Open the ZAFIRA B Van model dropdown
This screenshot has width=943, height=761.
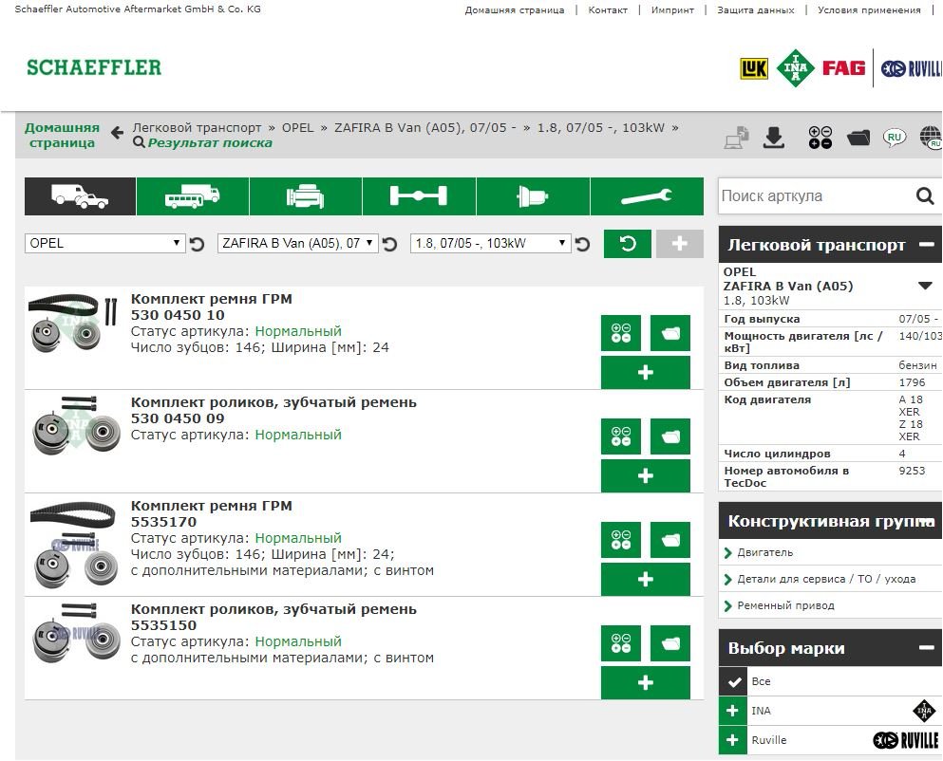[297, 244]
